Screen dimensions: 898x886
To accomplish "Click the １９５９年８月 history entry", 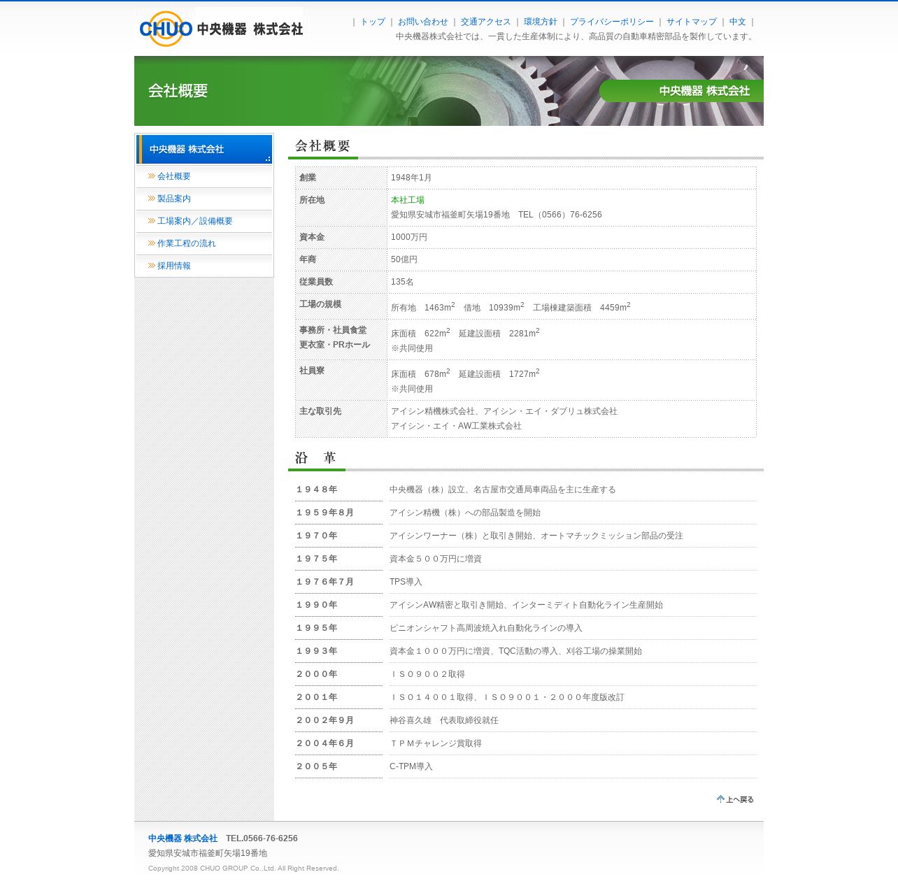I will [325, 513].
